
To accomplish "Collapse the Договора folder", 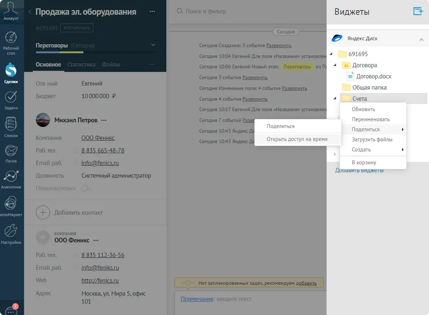I will pyautogui.click(x=335, y=65).
